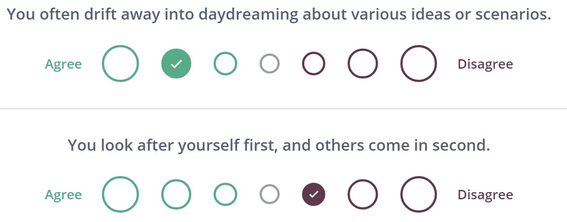The width and height of the screenshot is (567, 222).
Task: Click the Disagree label beside the daydreaming scale
Action: (485, 65)
